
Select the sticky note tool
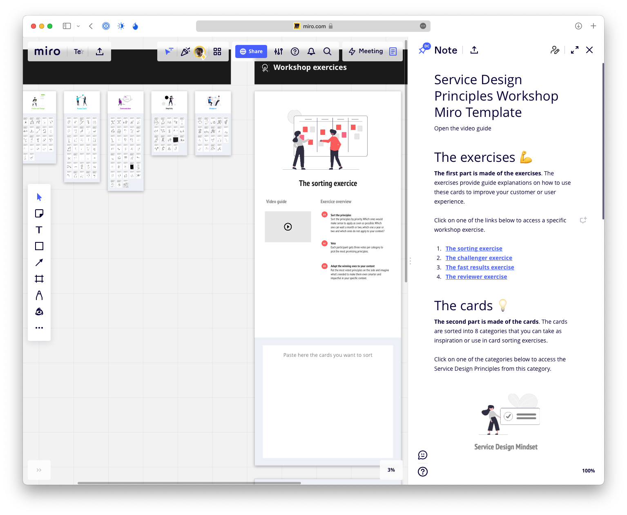(39, 213)
